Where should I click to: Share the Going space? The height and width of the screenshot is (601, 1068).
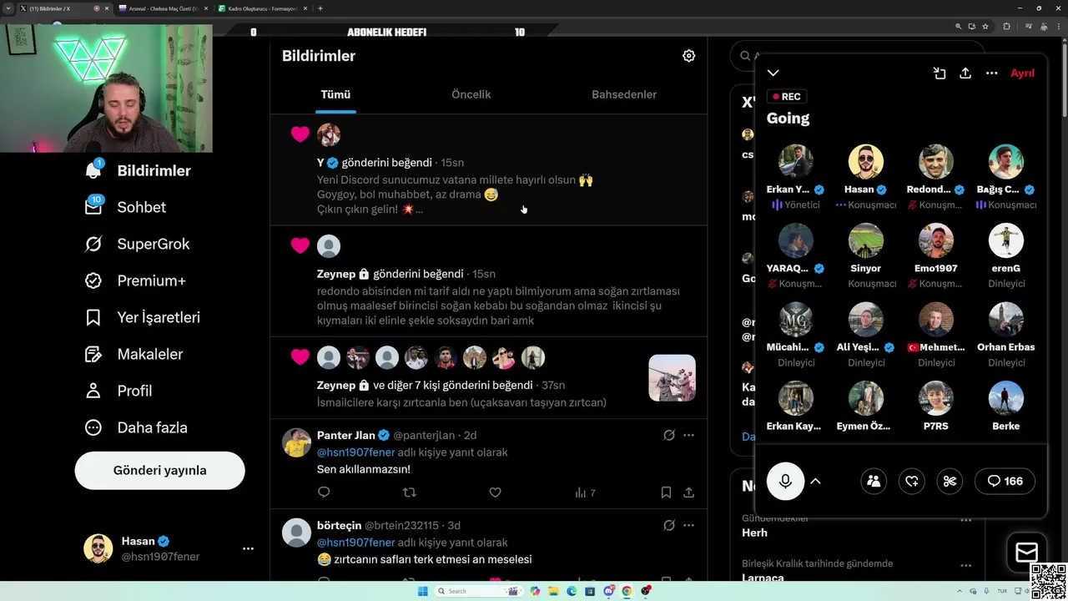[965, 73]
